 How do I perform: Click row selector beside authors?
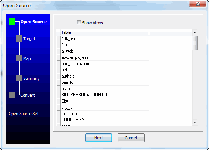coord(59,76)
